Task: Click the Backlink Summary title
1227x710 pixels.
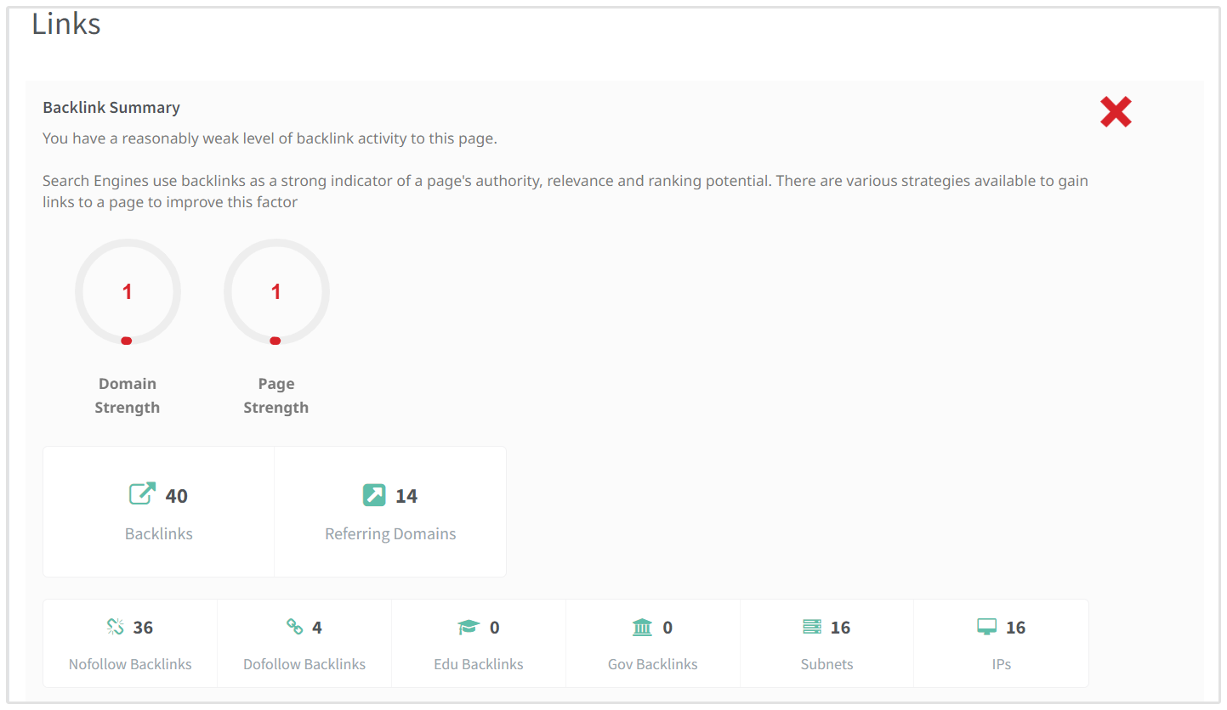Action: click(111, 108)
